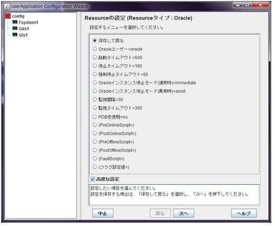The height and width of the screenshot is (226, 275).
Task: Click the Fsystem1 resource icon
Action: 15,22
